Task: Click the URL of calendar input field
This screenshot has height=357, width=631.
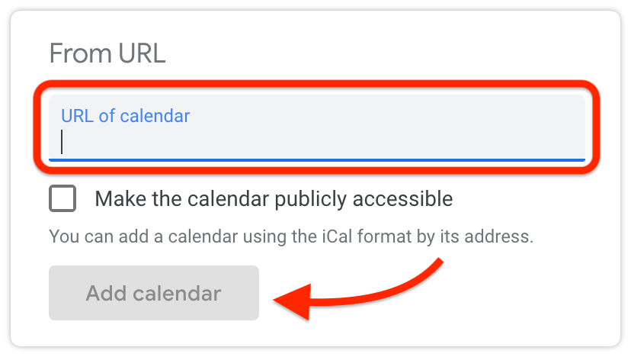Action: click(x=317, y=127)
